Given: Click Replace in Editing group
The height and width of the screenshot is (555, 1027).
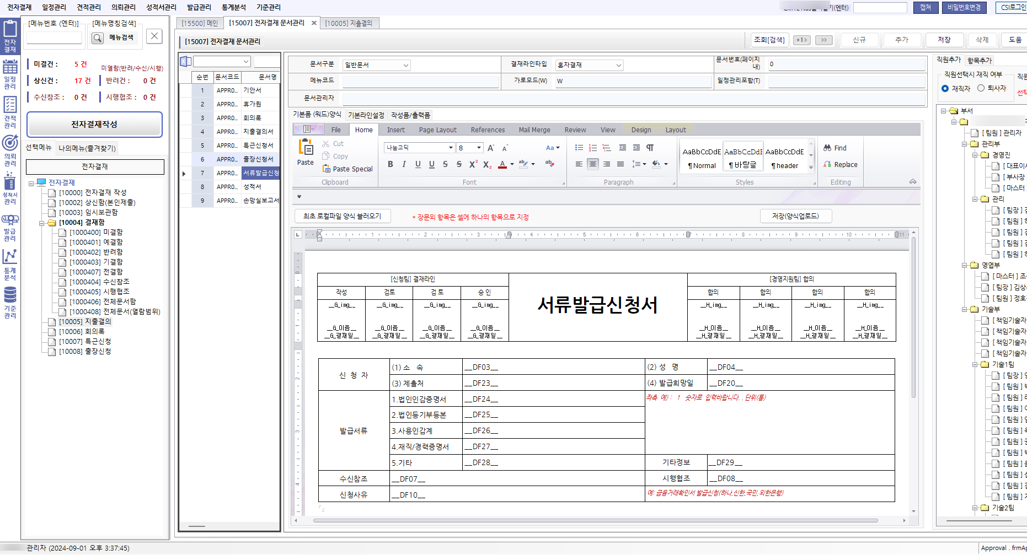Looking at the screenshot, I should pyautogui.click(x=841, y=165).
